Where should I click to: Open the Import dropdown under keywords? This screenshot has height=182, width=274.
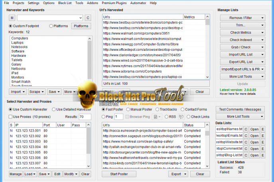(18, 92)
